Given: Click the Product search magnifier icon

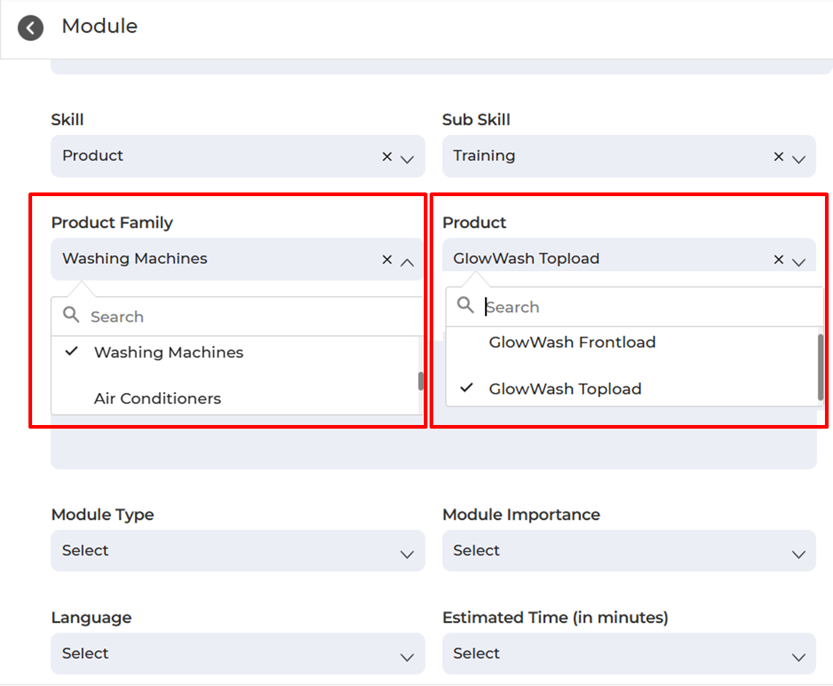Looking at the screenshot, I should click(465, 305).
